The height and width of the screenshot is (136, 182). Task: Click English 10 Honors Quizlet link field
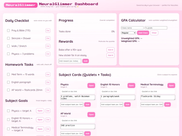tap(118, 91)
